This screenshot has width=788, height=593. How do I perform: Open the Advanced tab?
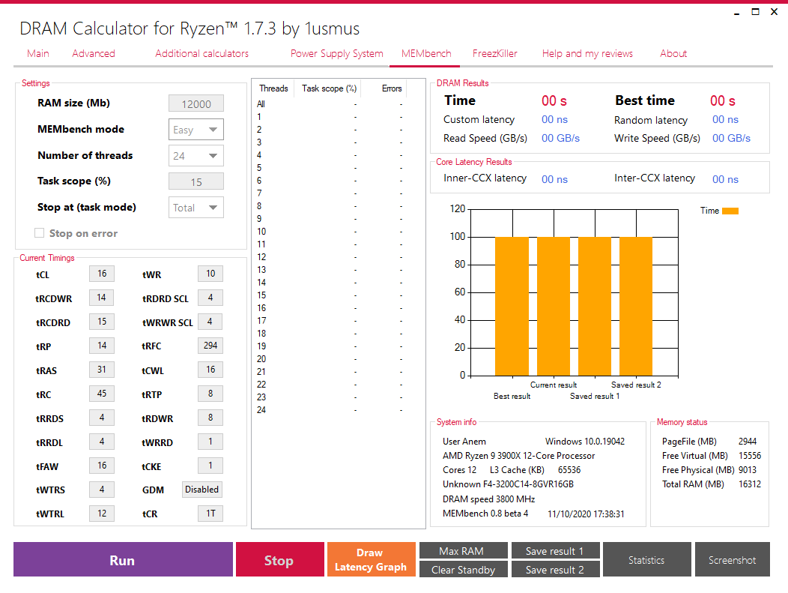[93, 53]
